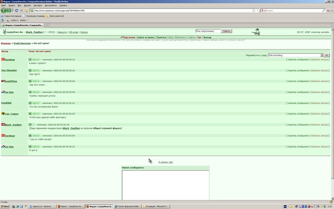This screenshot has width=334, height=209.
Task: Open the Об игре header link
Action: coord(74,32)
